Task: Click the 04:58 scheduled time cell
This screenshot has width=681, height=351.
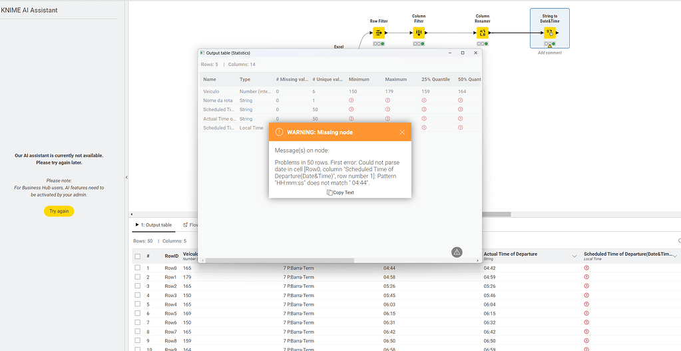Action: tap(389, 277)
